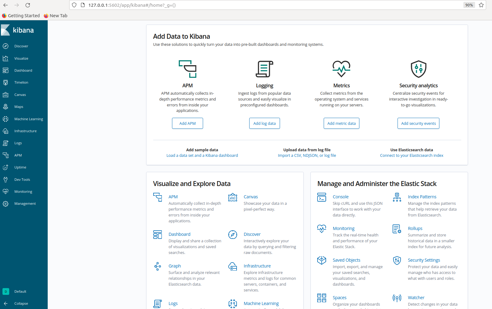Image resolution: width=492 pixels, height=309 pixels.
Task: Bookmark this page with the star icon
Action: 481,5
